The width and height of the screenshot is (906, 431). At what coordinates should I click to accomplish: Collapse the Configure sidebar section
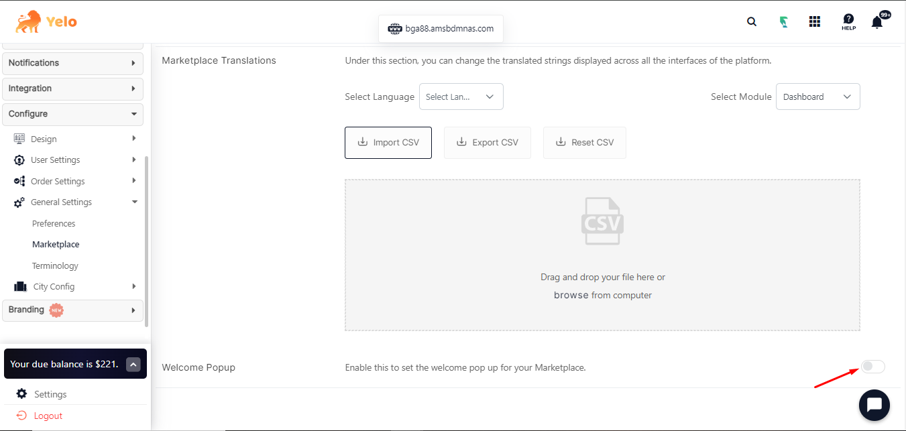point(72,114)
